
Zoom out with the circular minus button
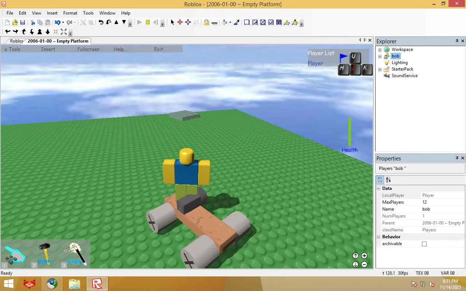click(x=364, y=264)
